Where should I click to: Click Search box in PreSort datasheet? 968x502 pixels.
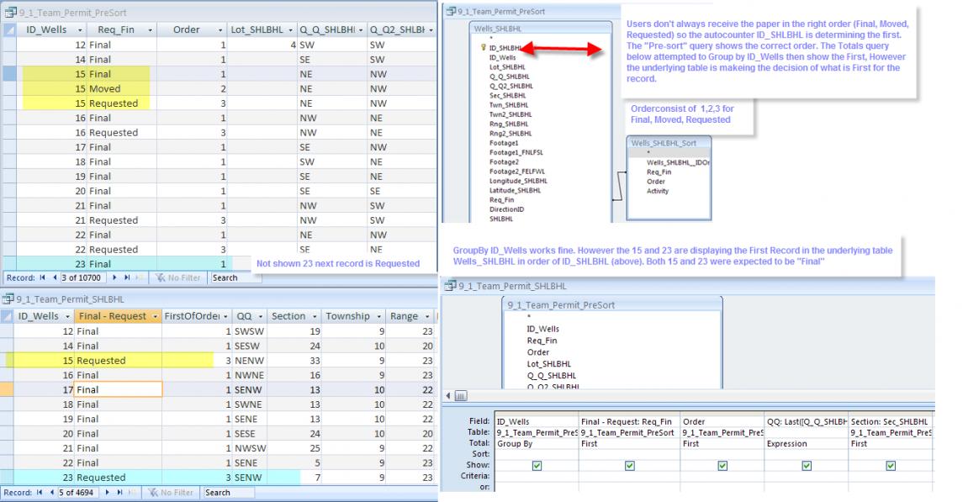235,277
